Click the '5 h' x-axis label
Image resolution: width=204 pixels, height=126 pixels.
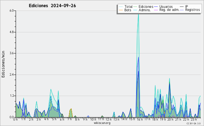54,119
